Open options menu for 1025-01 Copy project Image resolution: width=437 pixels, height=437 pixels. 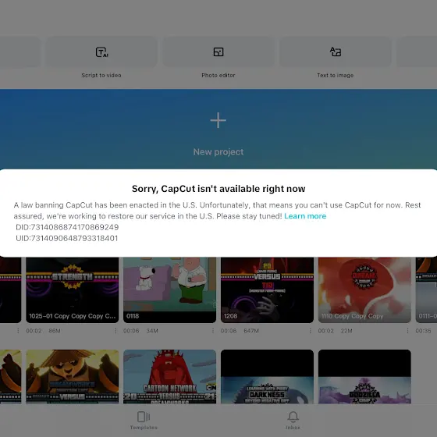[115, 331]
